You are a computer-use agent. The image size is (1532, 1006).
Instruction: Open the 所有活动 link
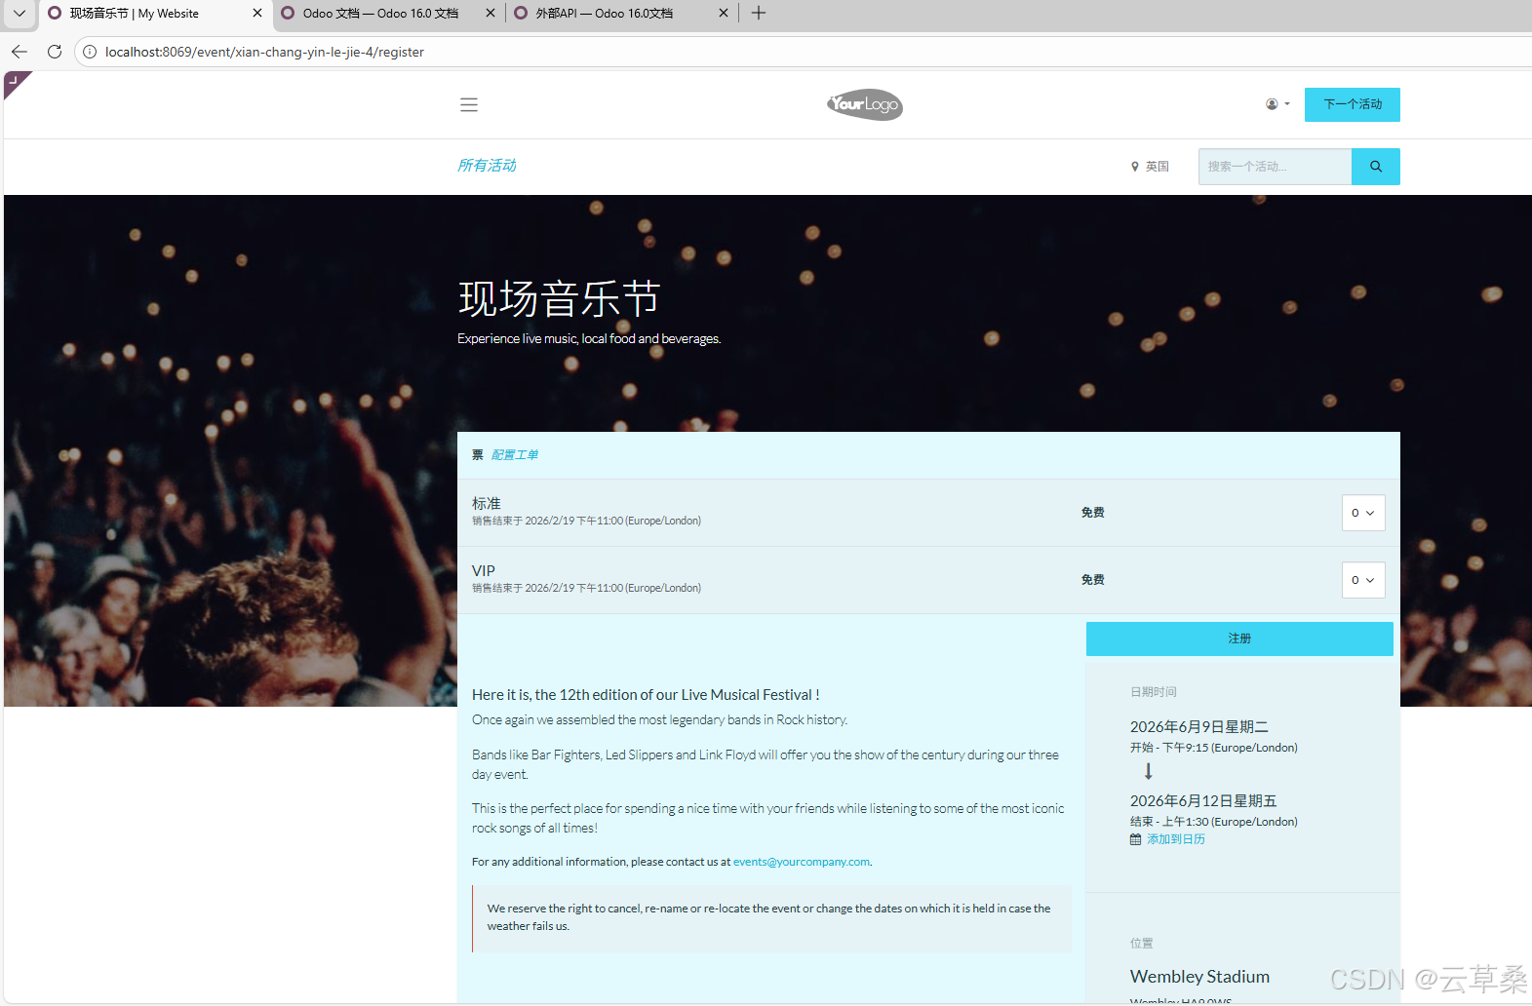[x=487, y=166]
